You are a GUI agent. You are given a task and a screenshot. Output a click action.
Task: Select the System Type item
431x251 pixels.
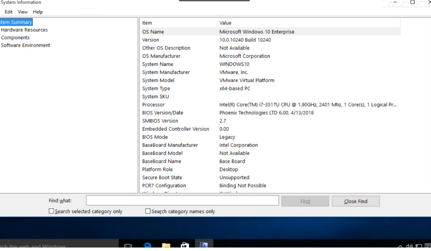[x=156, y=89]
